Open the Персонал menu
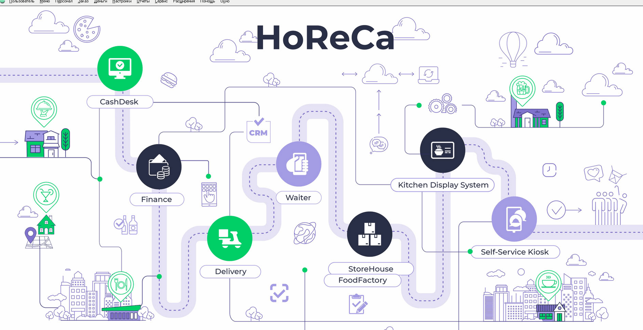The height and width of the screenshot is (330, 643). 64,2
